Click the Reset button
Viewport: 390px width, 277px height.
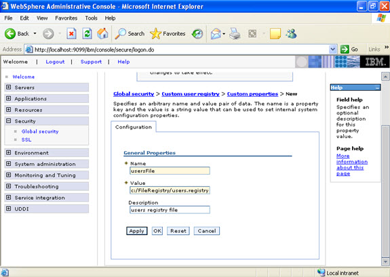point(178,231)
